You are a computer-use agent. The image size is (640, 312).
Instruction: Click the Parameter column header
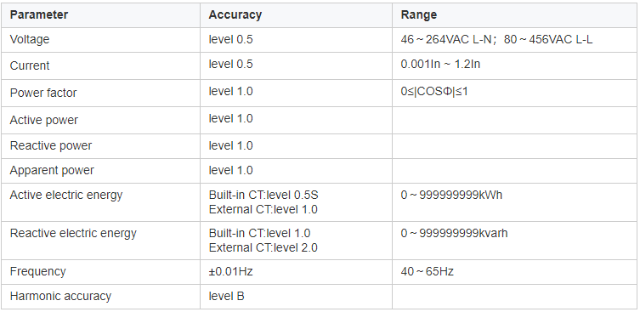coord(39,15)
